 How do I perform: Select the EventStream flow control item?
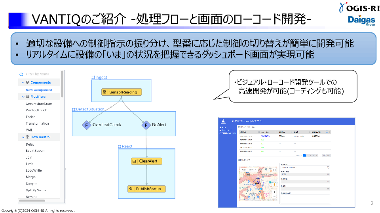[35, 151]
